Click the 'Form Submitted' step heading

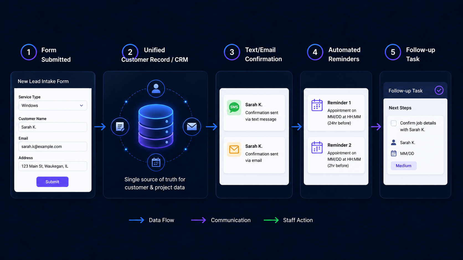point(56,55)
